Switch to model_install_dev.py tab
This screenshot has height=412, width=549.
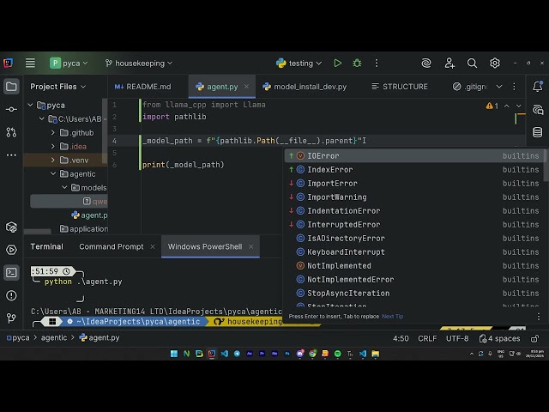click(305, 87)
